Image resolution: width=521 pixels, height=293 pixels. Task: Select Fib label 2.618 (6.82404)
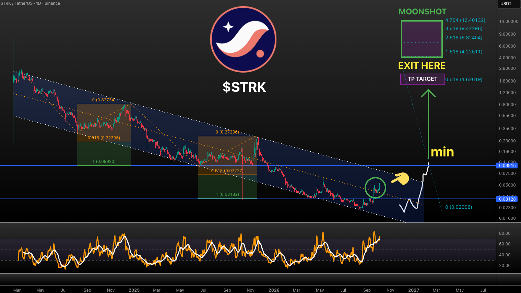tap(464, 38)
